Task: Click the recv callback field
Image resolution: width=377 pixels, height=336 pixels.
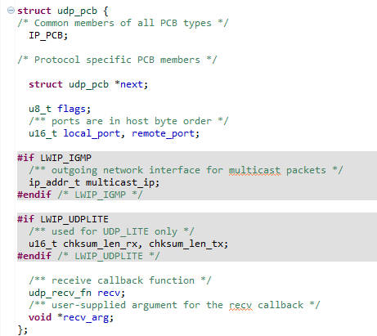Action: point(109,293)
